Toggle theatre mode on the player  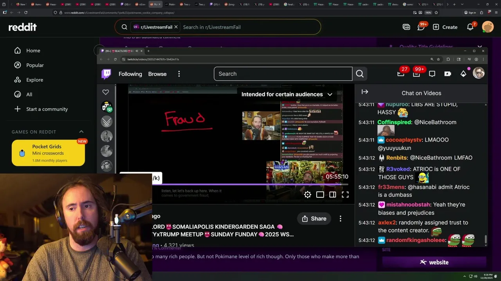pyautogui.click(x=320, y=194)
